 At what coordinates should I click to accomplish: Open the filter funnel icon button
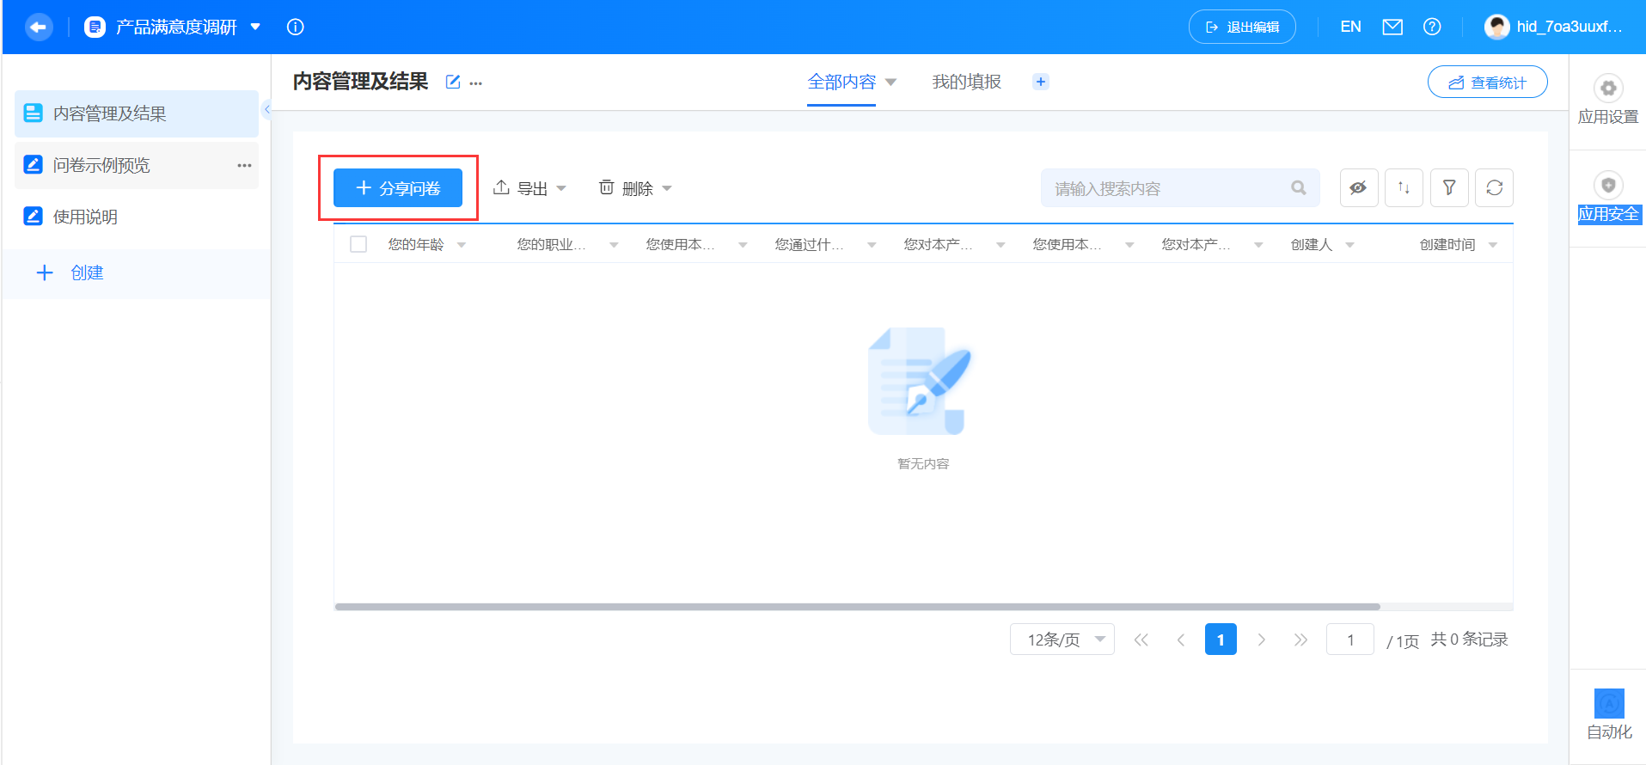click(1449, 187)
